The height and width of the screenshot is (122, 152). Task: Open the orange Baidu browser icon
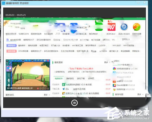point(137,27)
